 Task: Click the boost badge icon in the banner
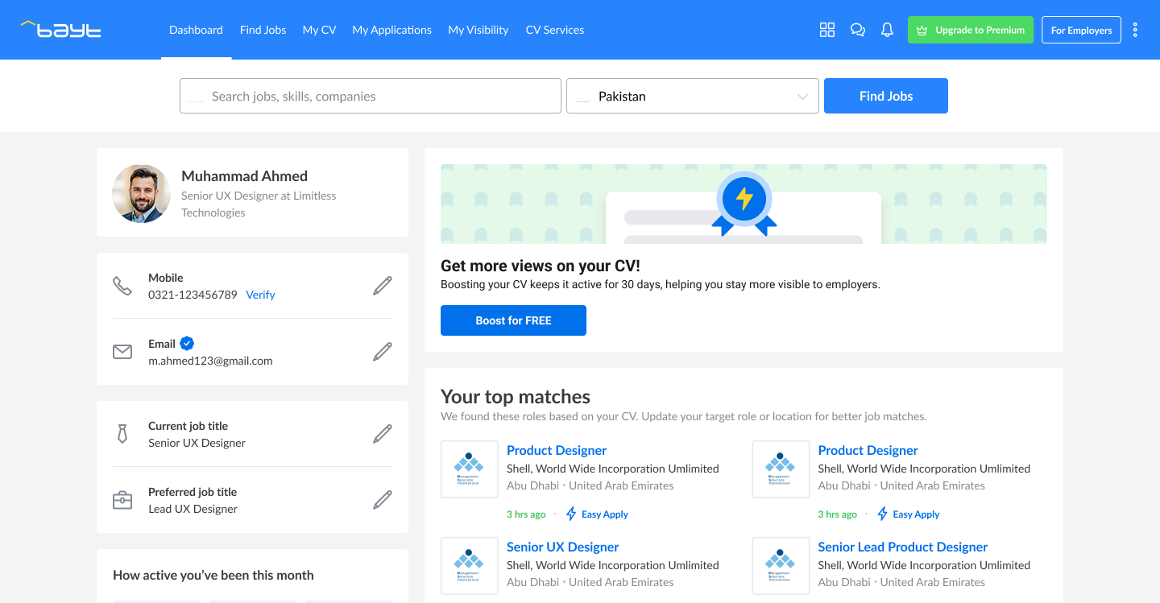pos(744,203)
